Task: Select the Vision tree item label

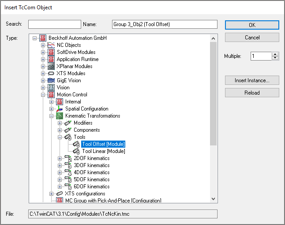Action: point(63,88)
